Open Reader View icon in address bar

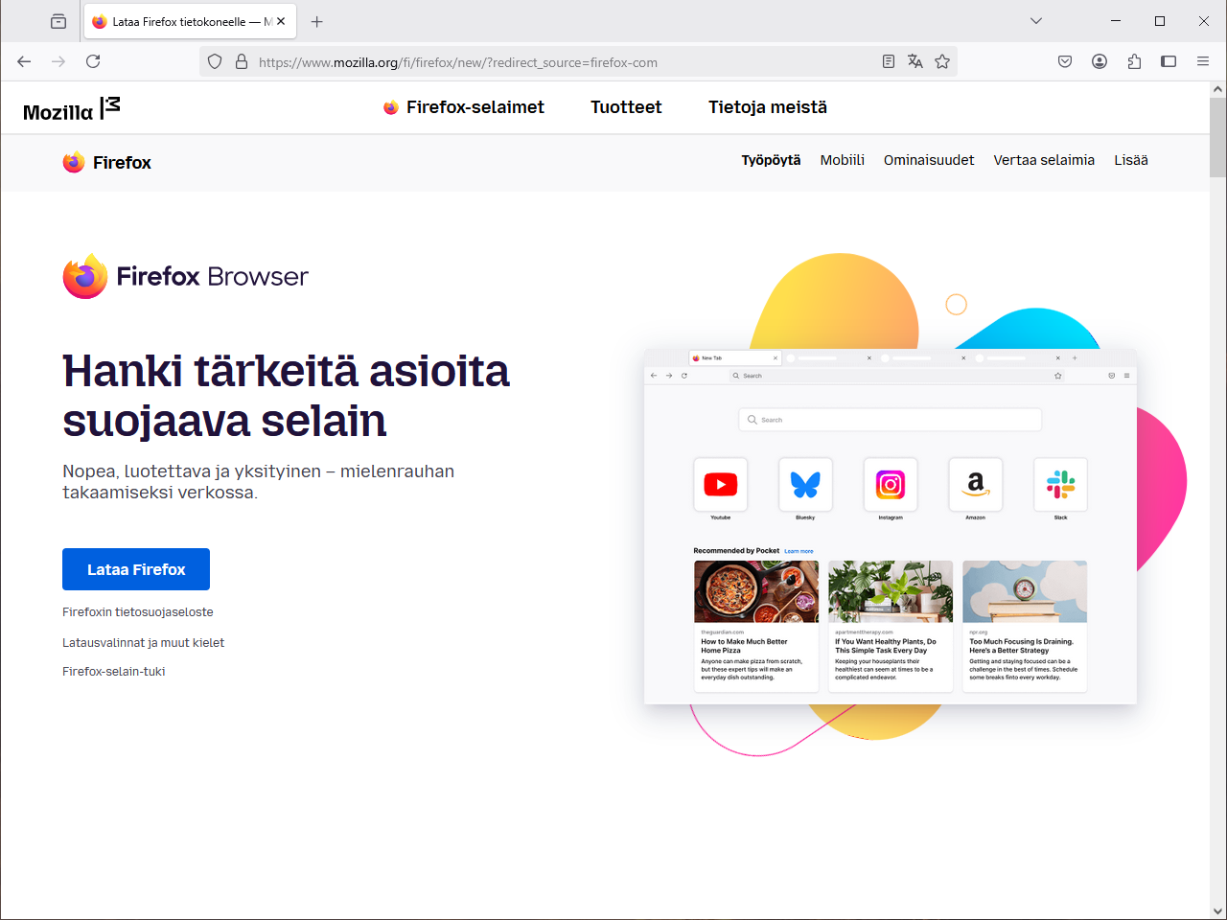[889, 61]
